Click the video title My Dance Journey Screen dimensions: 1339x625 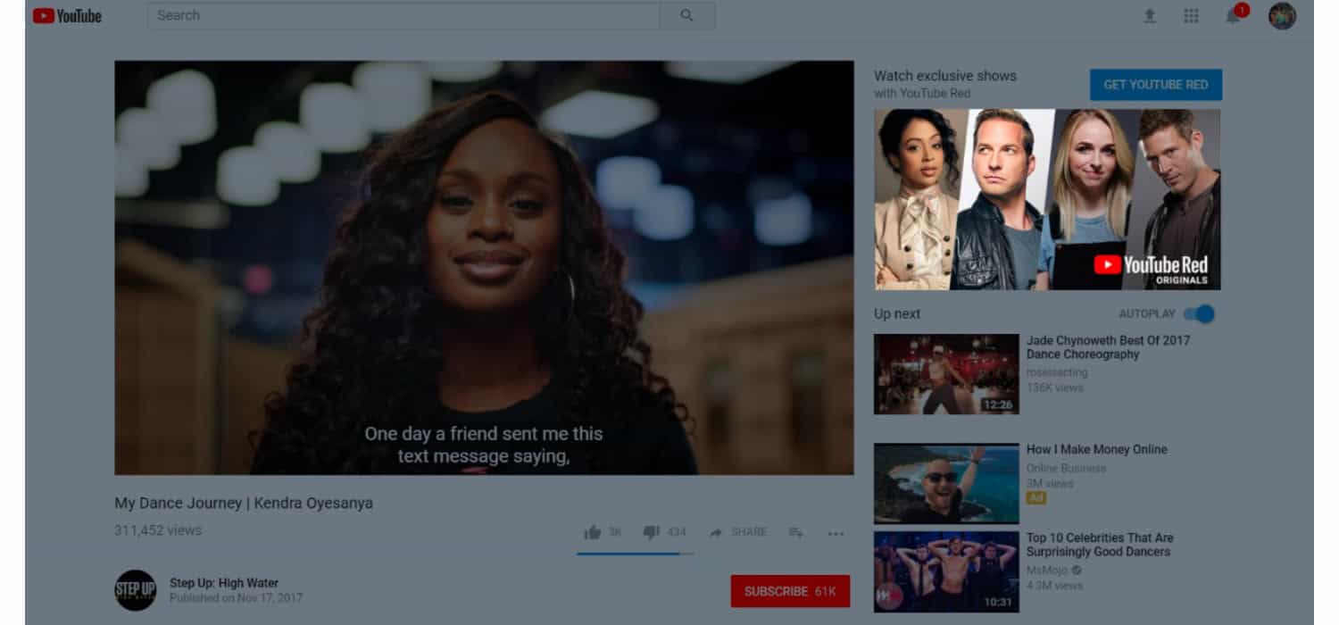[x=244, y=503]
